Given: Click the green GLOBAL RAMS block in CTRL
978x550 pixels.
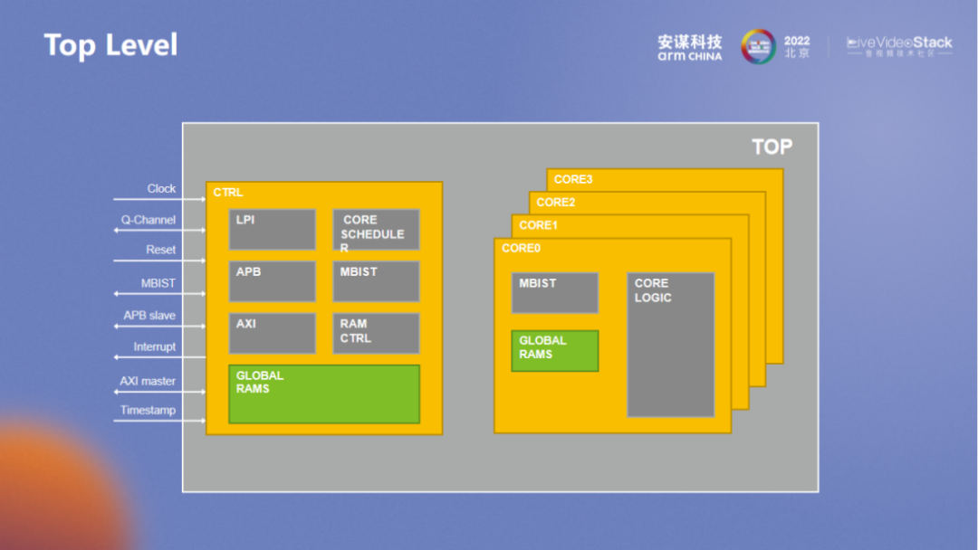Looking at the screenshot, I should click(x=323, y=394).
